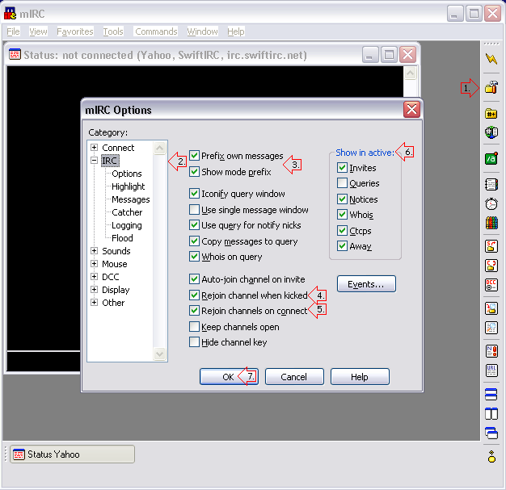
Task: Toggle Prefix own messages checkbox
Action: click(194, 156)
